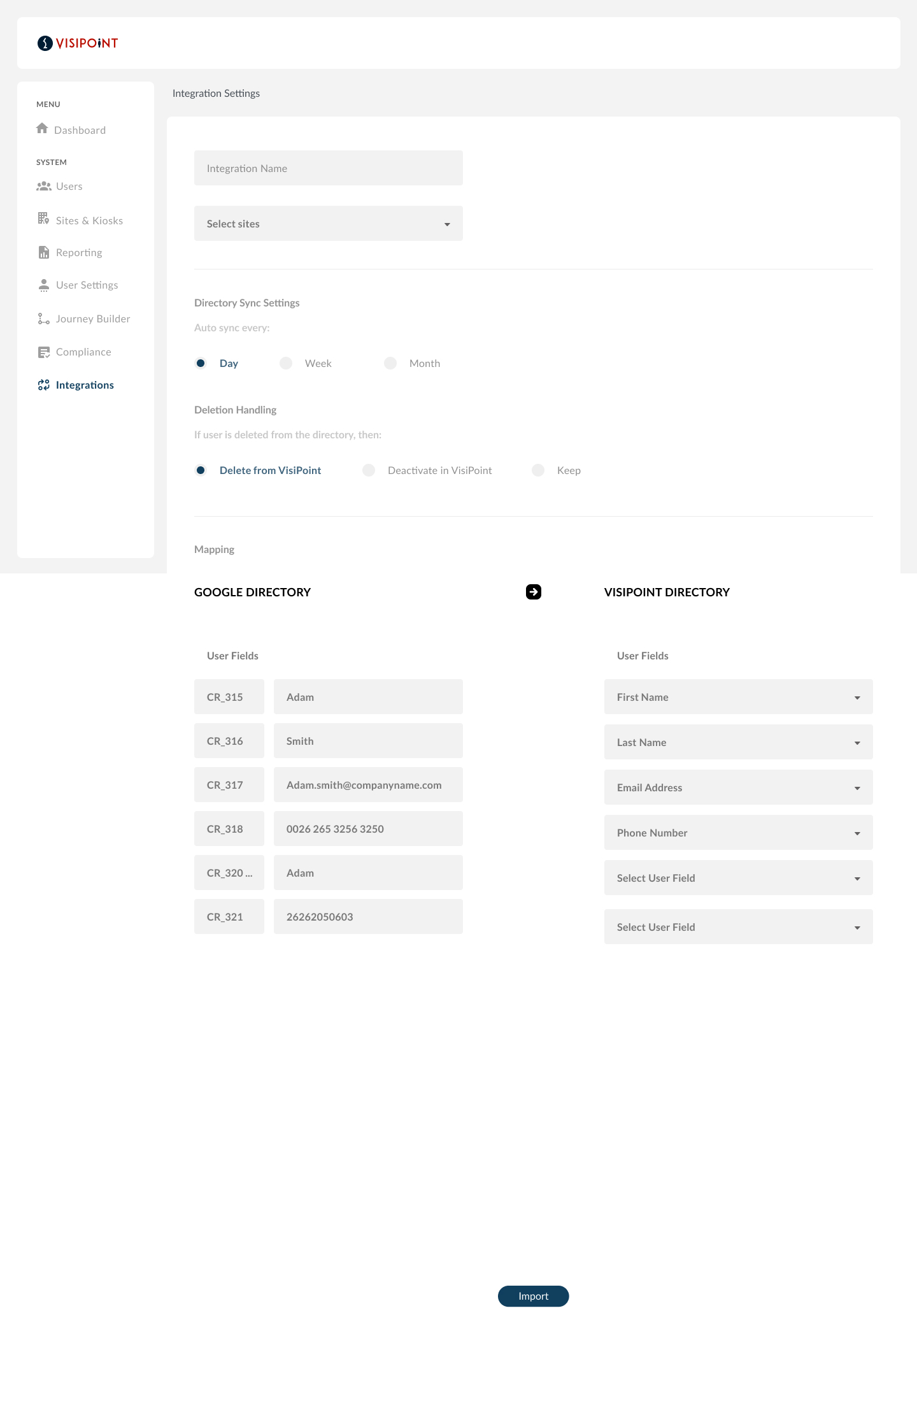917x1422 pixels.
Task: Select Week auto sync radio
Action: tap(286, 363)
